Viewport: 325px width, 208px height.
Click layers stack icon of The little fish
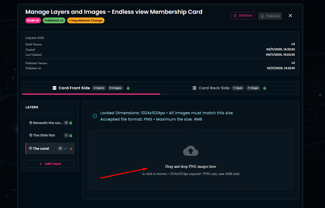[x=31, y=135]
